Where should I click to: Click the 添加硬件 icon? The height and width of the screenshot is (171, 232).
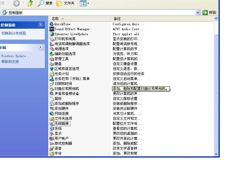pyautogui.click(x=51, y=109)
